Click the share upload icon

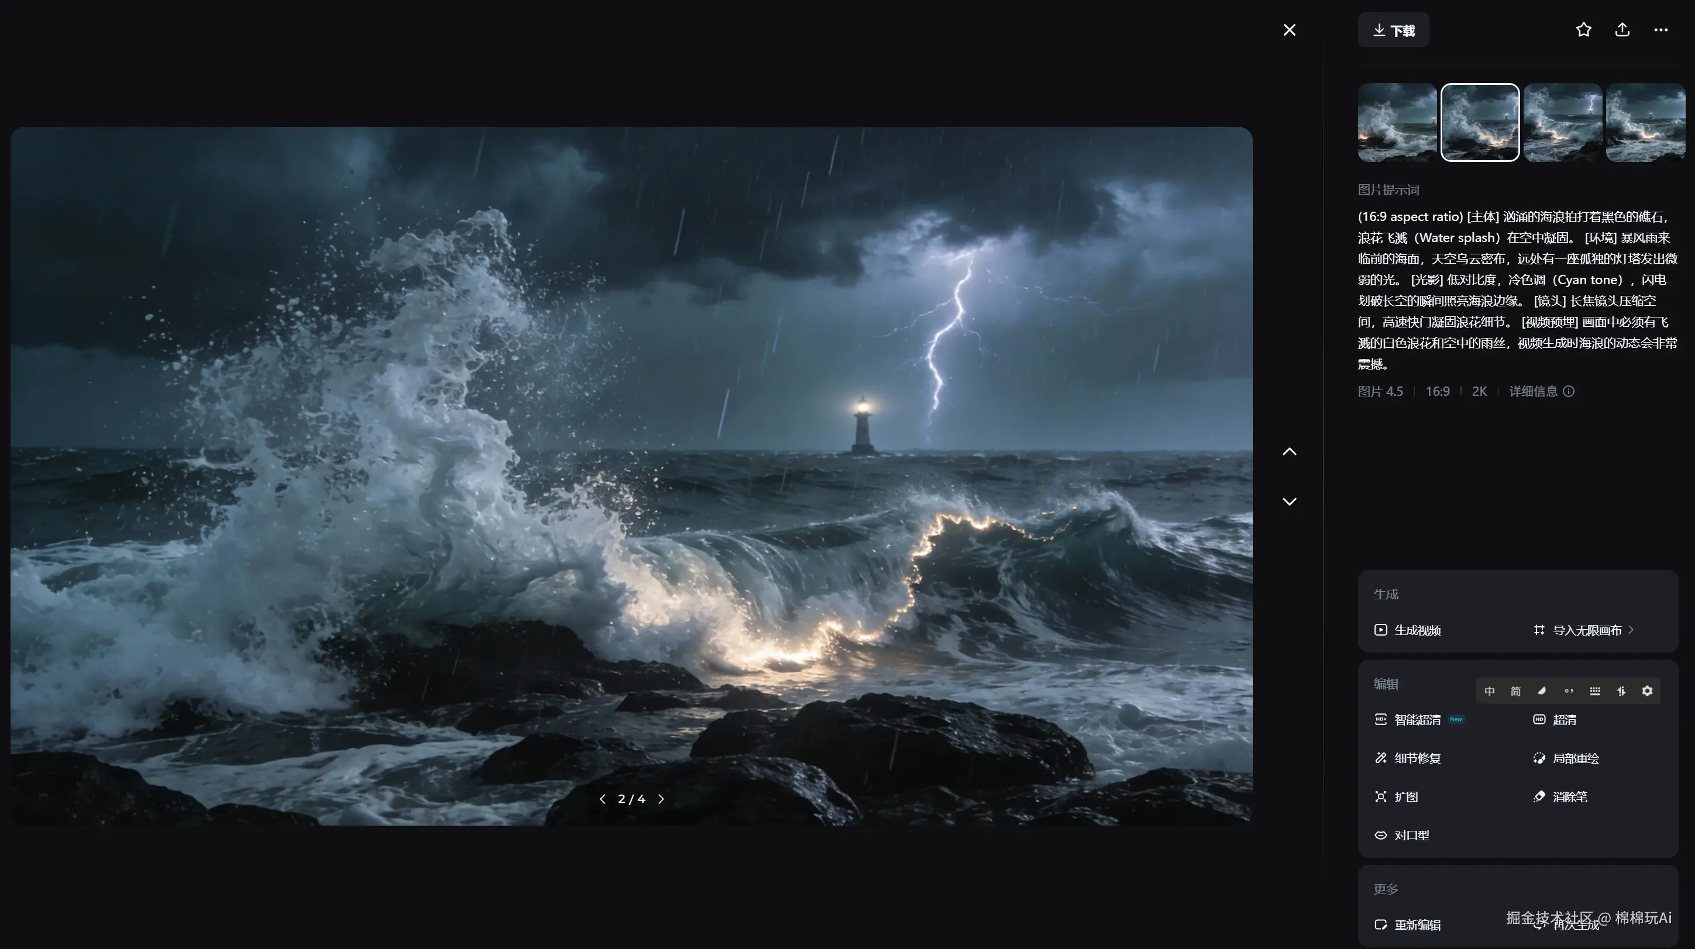tap(1622, 30)
